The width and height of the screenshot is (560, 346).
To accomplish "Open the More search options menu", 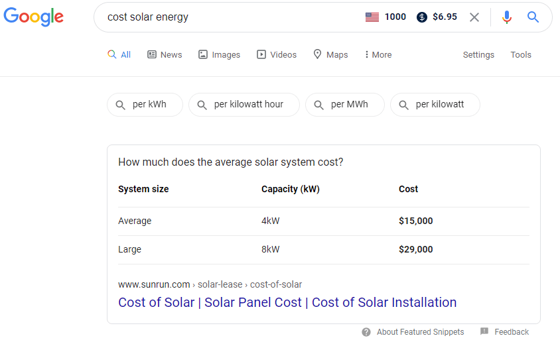I will point(378,55).
